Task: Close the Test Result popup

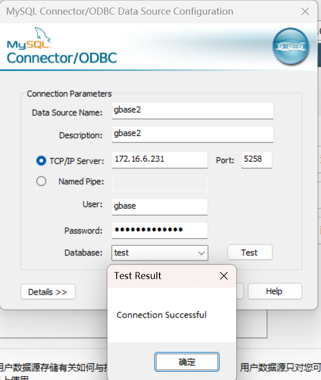Action: (x=224, y=276)
